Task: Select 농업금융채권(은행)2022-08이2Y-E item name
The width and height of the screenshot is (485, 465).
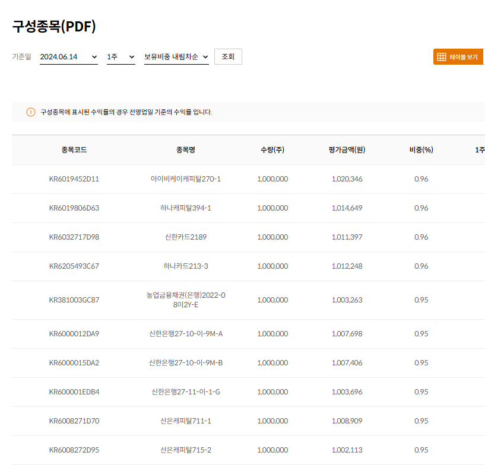Action: [x=186, y=300]
